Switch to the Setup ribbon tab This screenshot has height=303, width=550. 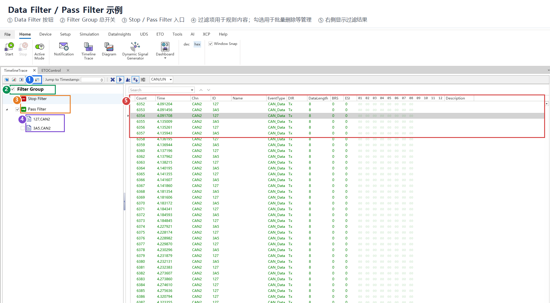pyautogui.click(x=65, y=34)
